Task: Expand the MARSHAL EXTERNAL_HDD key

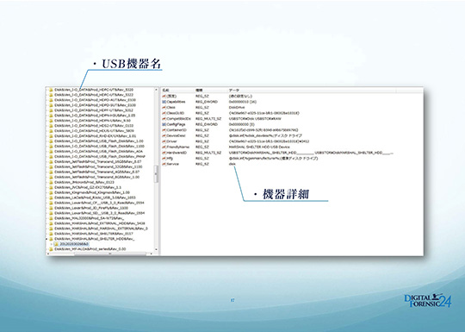Action: coord(47,223)
